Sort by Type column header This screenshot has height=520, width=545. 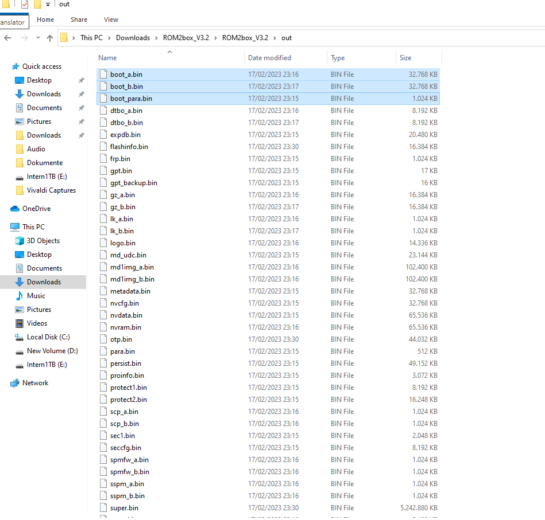coord(338,57)
